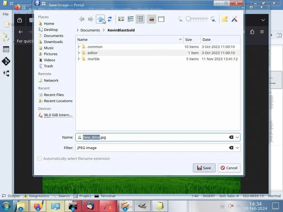Sort files by Date column

click(x=220, y=39)
